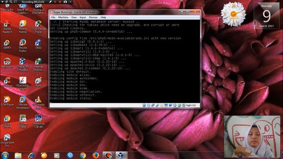Select the Google Chrome desktop icon
283x159 pixels.
point(7,121)
